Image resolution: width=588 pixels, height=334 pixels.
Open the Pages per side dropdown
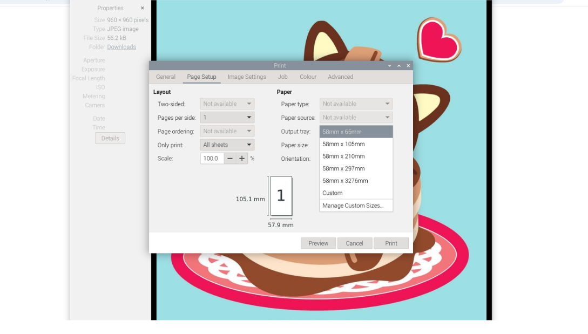click(227, 118)
